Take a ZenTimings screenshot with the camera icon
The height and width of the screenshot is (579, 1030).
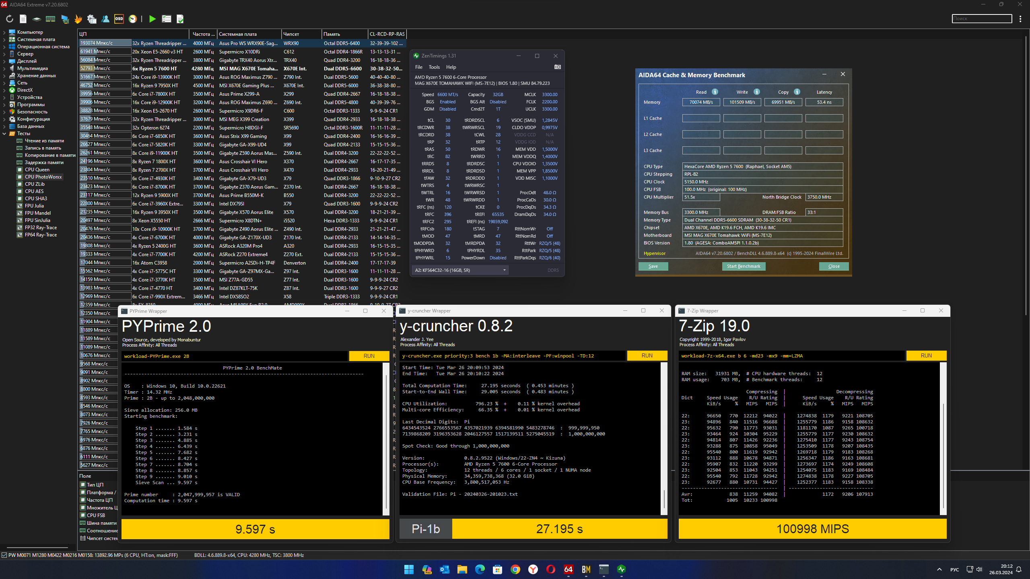click(557, 67)
